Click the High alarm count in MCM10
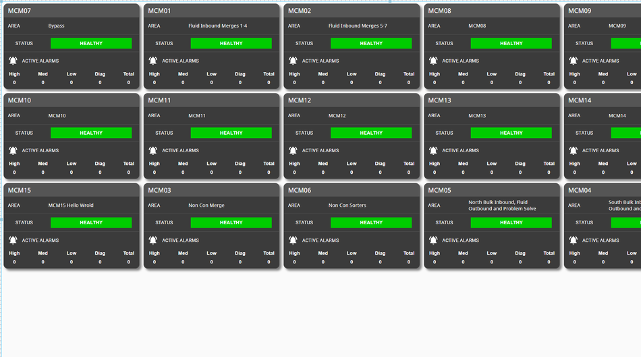This screenshot has height=357, width=641. (14, 172)
